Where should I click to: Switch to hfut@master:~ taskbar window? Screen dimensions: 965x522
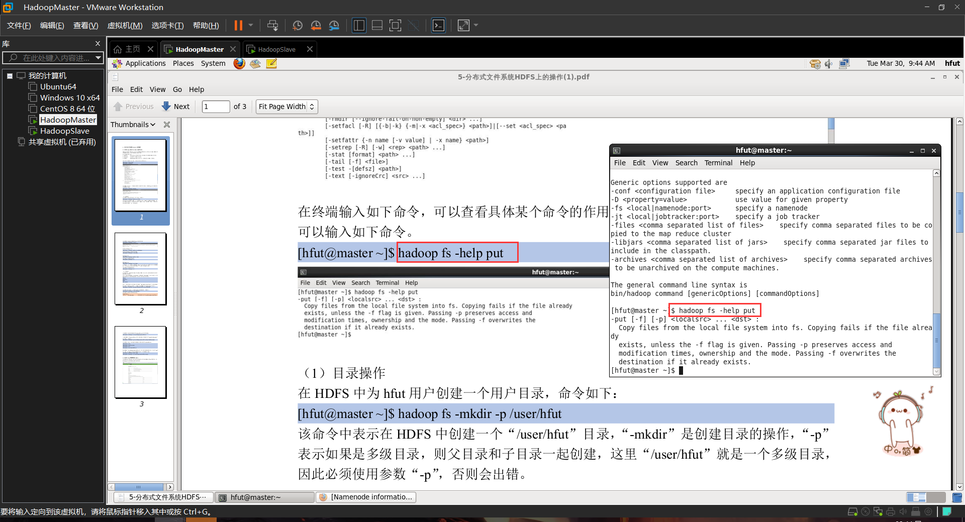pos(265,497)
